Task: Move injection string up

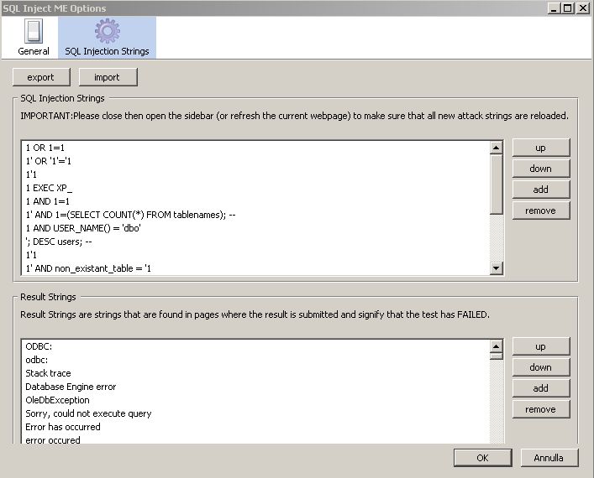Action: click(x=540, y=148)
